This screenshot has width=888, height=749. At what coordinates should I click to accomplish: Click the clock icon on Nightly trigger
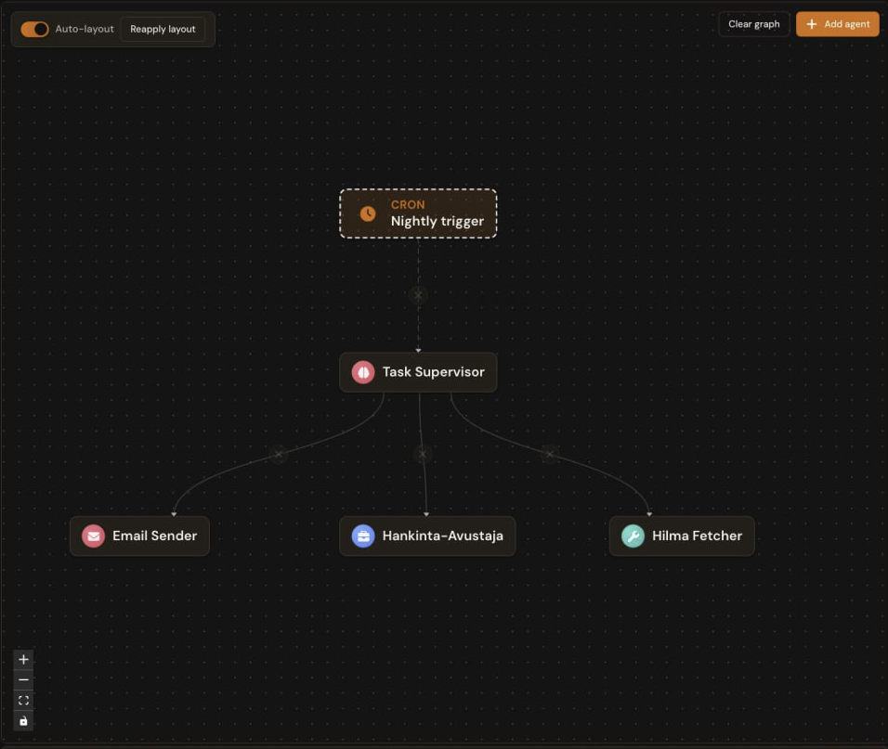[368, 213]
